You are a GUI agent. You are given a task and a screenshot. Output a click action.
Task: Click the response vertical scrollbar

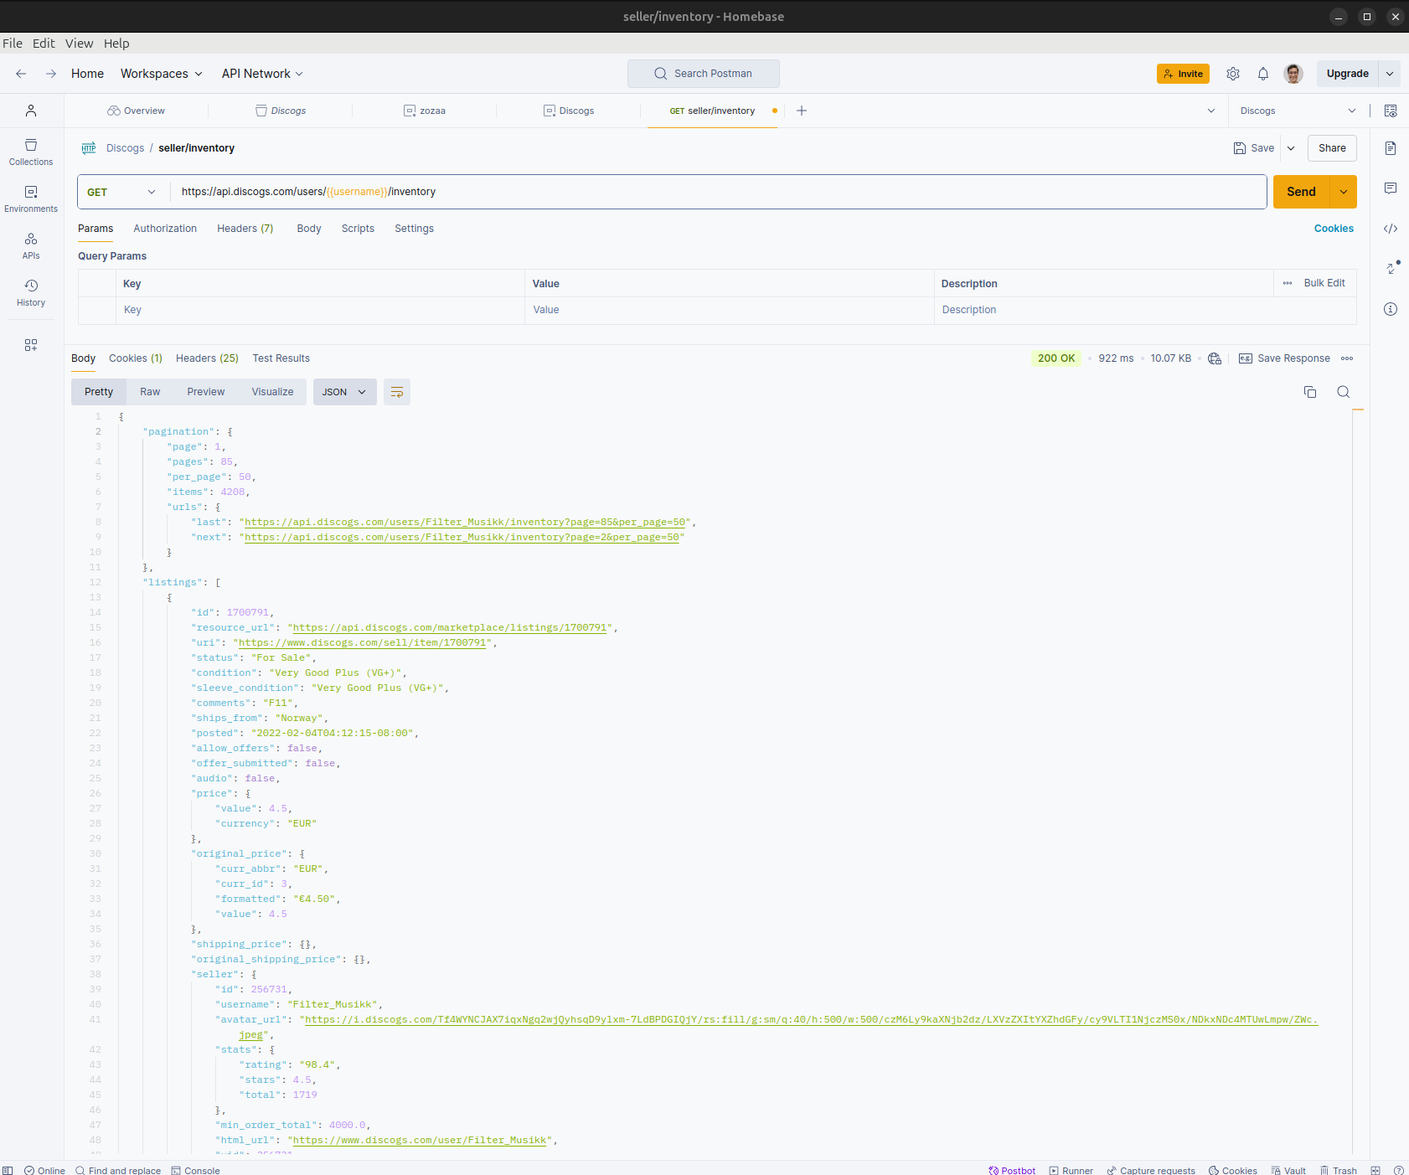coord(1358,782)
